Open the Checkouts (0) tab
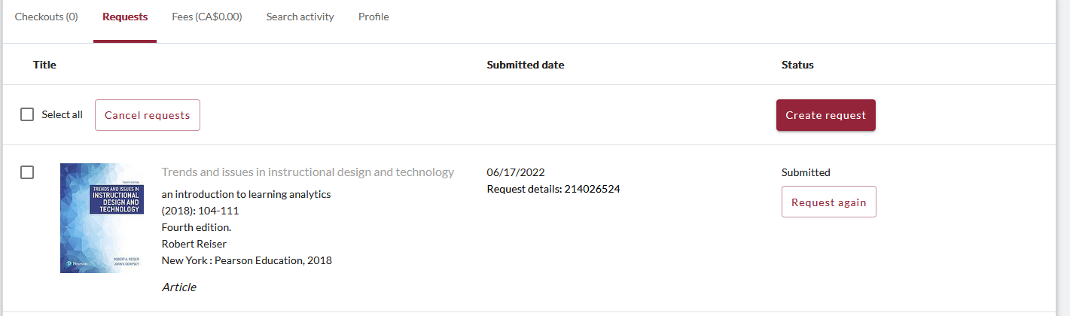Image resolution: width=1070 pixels, height=316 pixels. coord(47,17)
